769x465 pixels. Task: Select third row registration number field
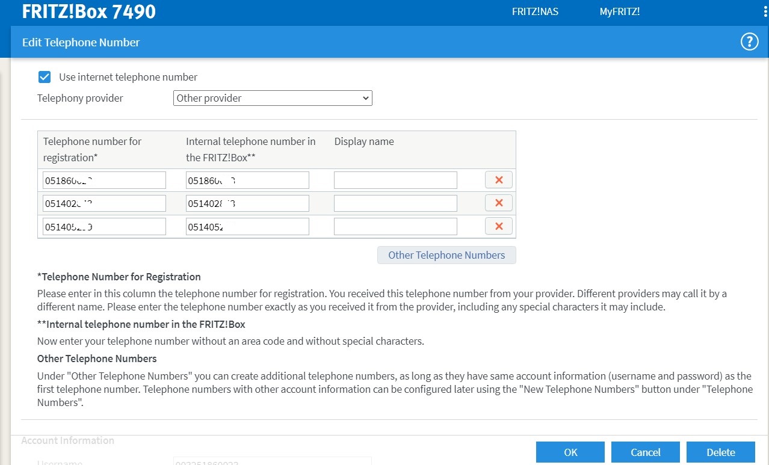[x=104, y=226]
